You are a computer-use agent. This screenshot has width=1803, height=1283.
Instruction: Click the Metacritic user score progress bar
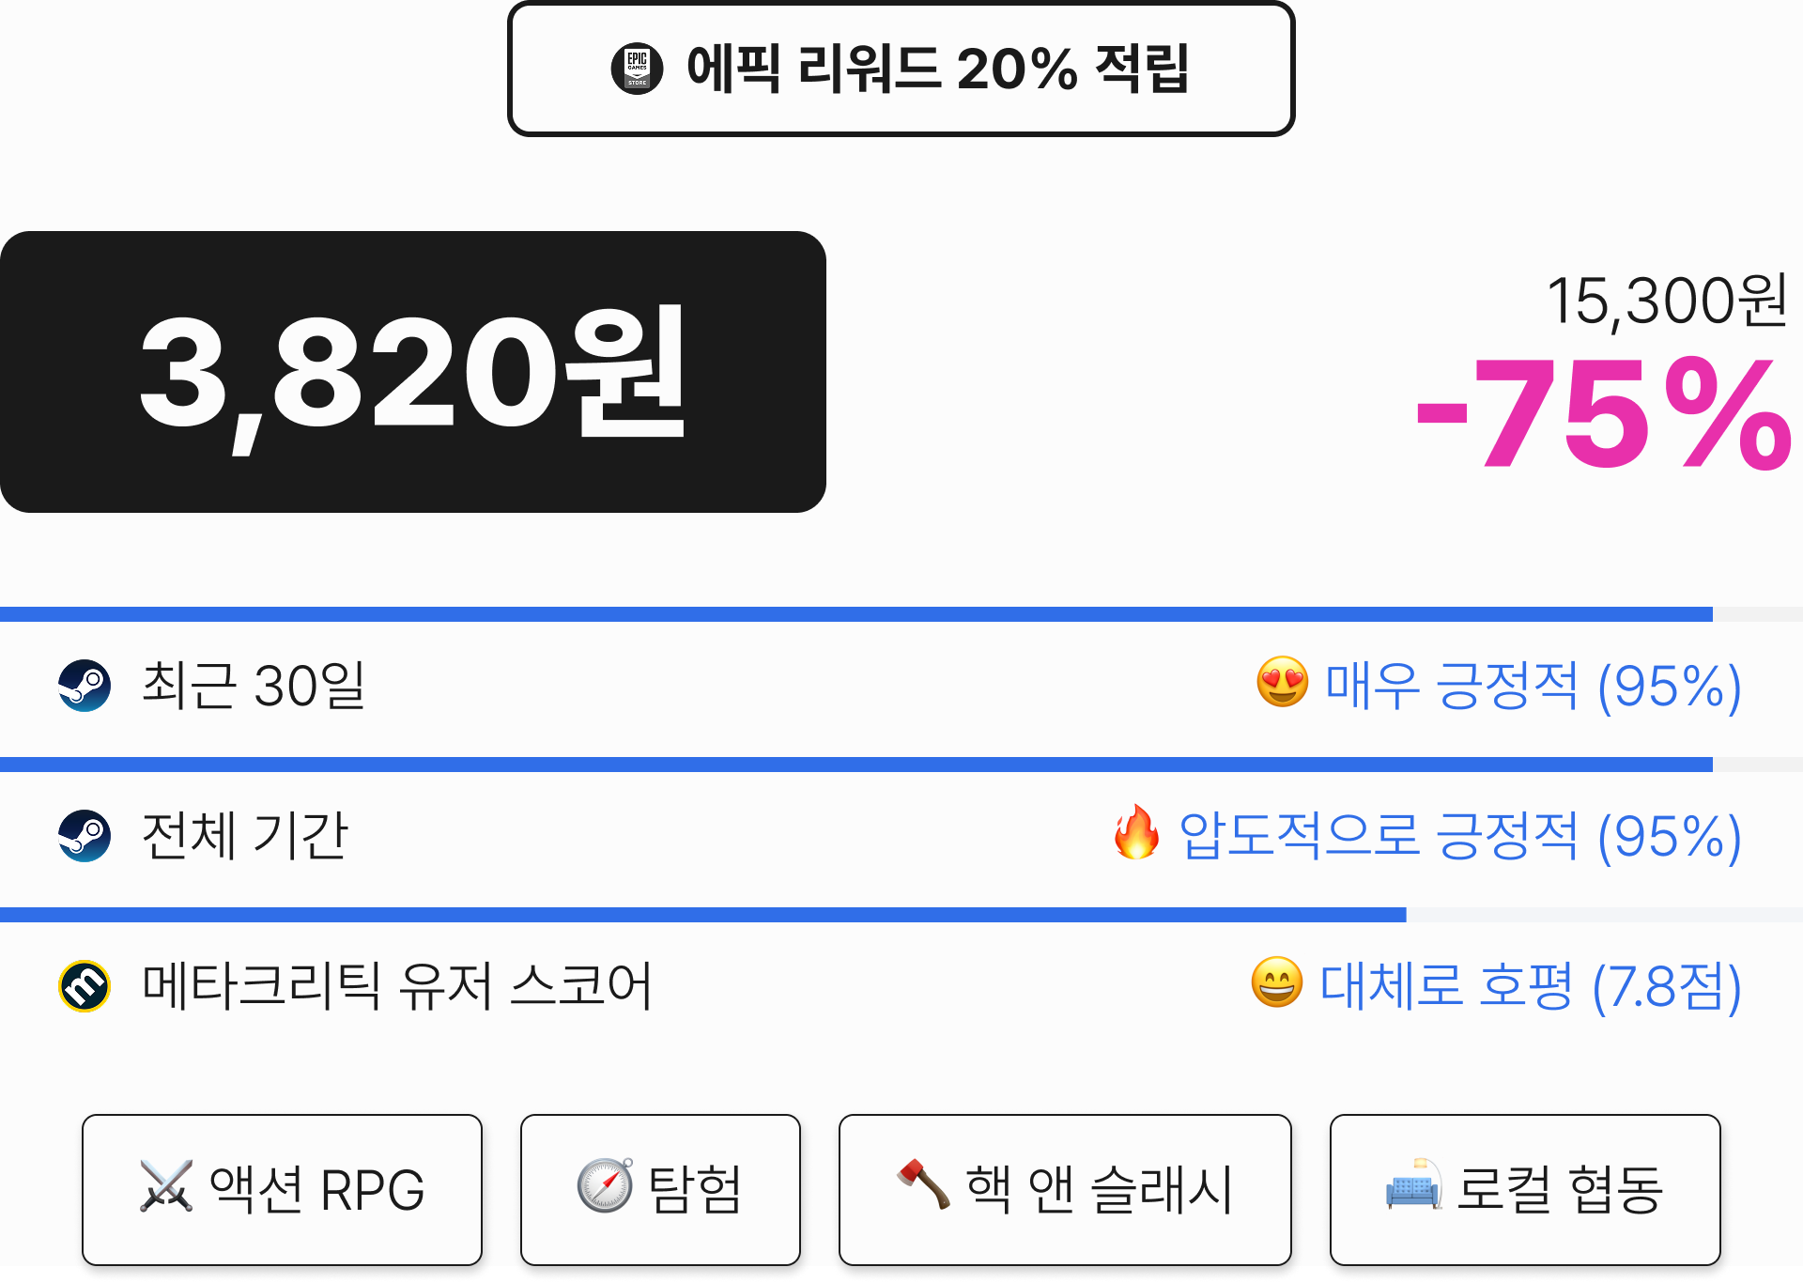click(901, 915)
